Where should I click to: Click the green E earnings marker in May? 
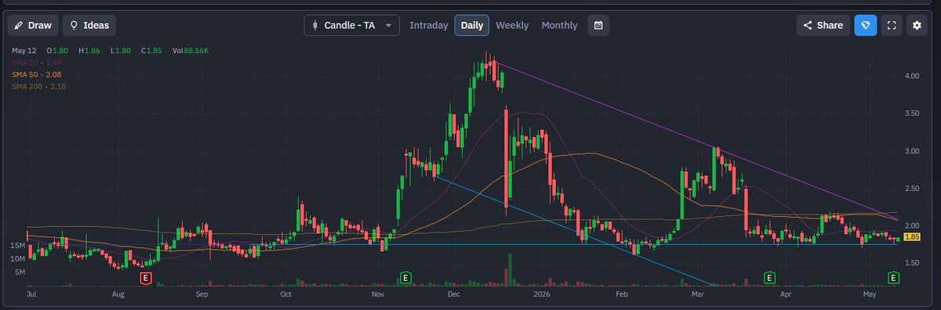click(893, 277)
